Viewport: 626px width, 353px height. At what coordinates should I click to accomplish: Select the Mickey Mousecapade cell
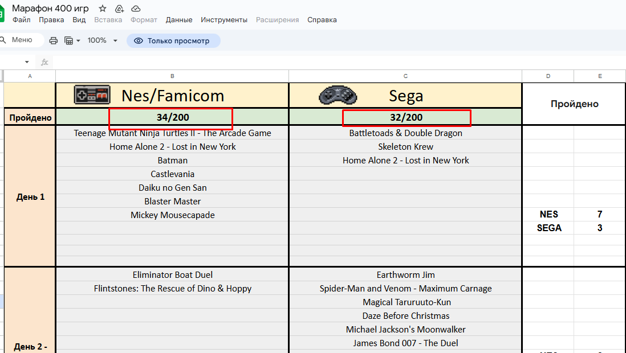tap(172, 215)
